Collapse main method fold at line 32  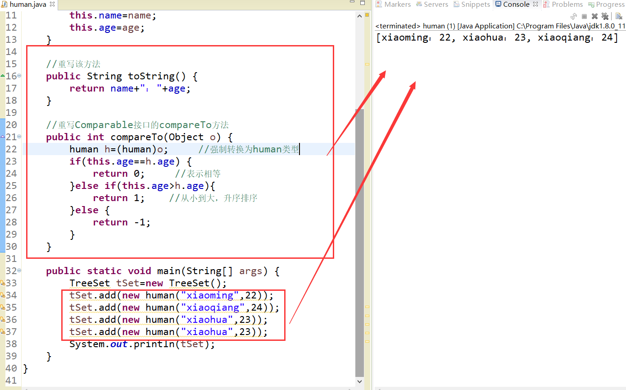pos(19,271)
